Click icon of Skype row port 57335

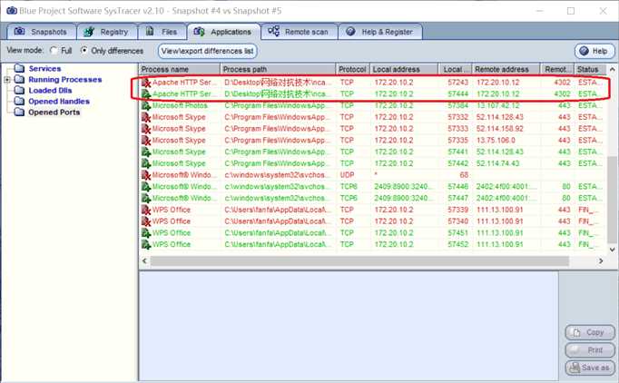coord(146,140)
